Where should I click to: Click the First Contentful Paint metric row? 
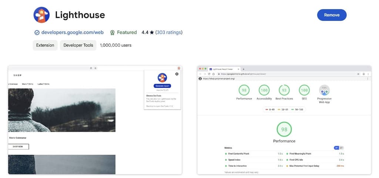[x=254, y=154]
